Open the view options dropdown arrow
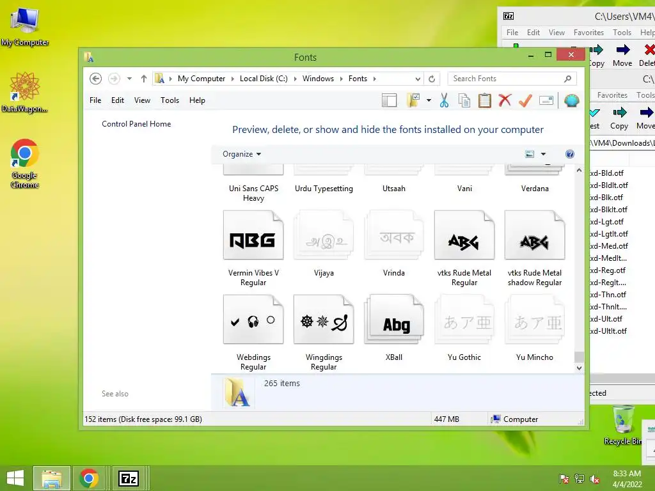655x491 pixels. 544,154
